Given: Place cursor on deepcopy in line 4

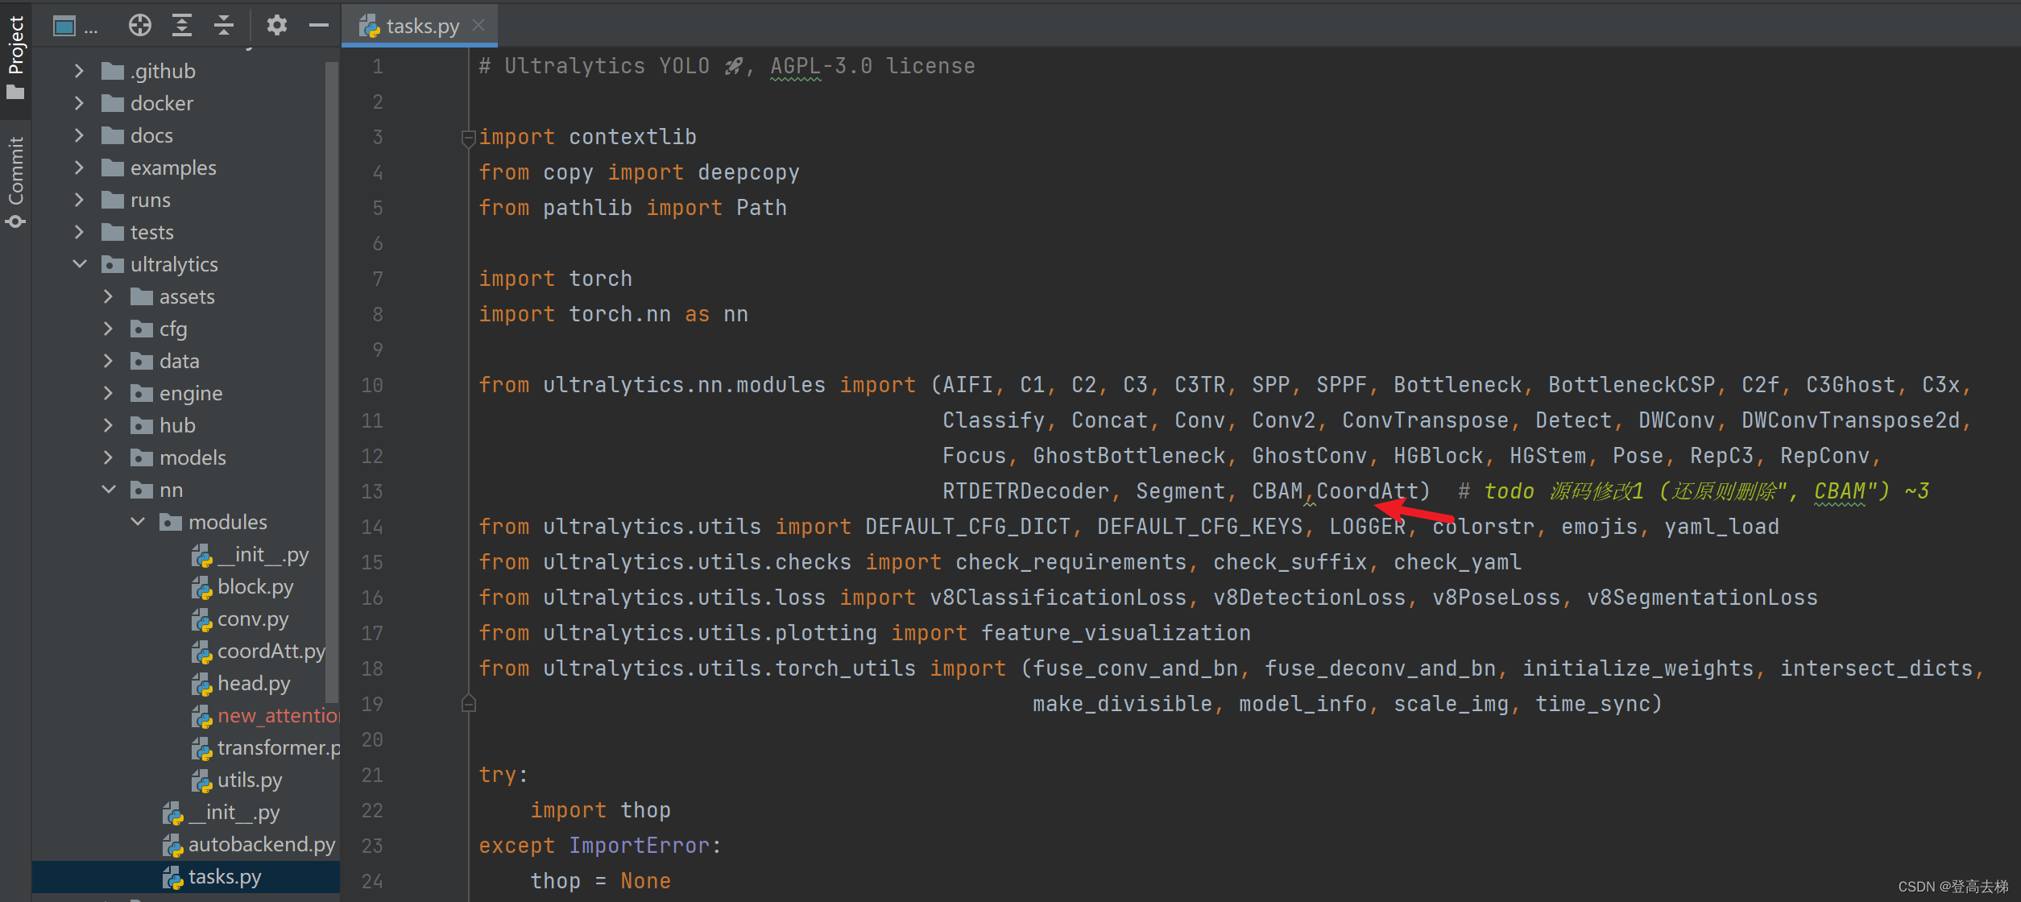Looking at the screenshot, I should coord(749,172).
